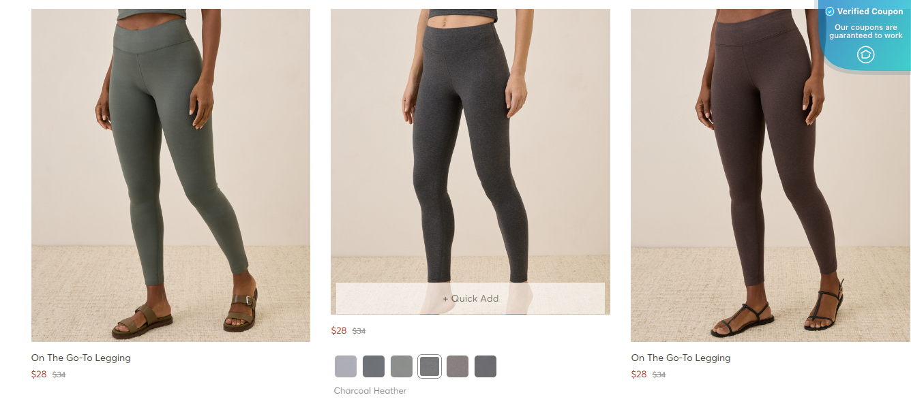The image size is (911, 410).
Task: Click the coupon home icon in the banner
Action: click(865, 54)
